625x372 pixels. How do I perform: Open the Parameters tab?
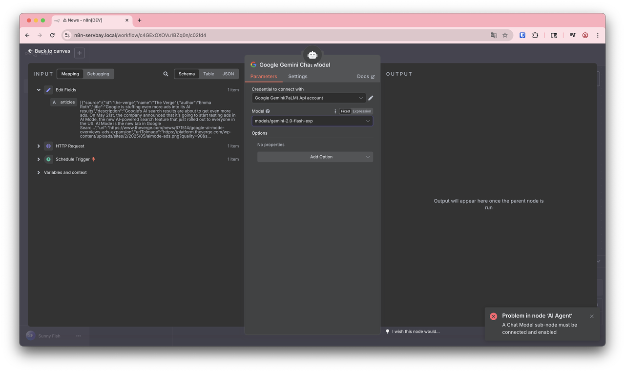pos(264,76)
